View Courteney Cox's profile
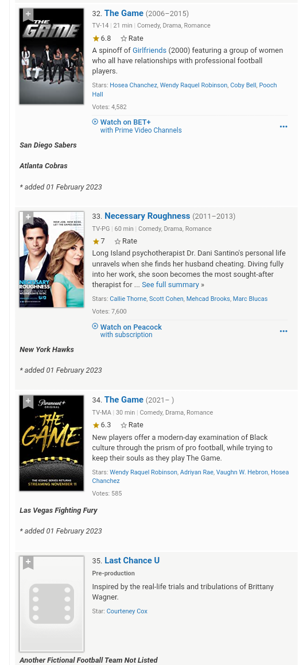 (127, 611)
